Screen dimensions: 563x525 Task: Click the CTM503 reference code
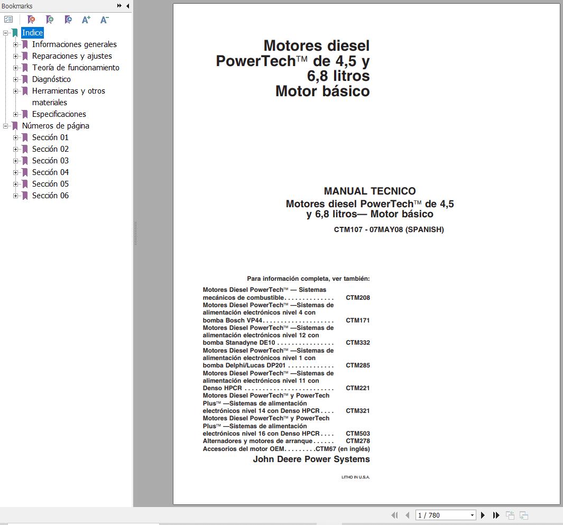click(x=357, y=434)
